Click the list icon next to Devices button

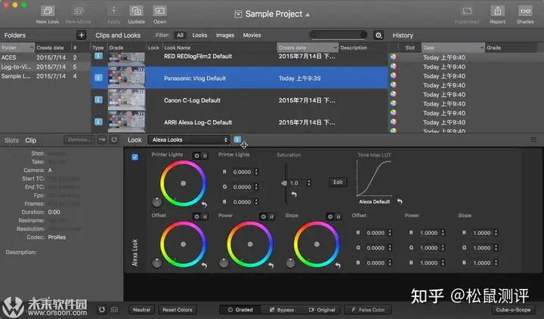[102, 140]
